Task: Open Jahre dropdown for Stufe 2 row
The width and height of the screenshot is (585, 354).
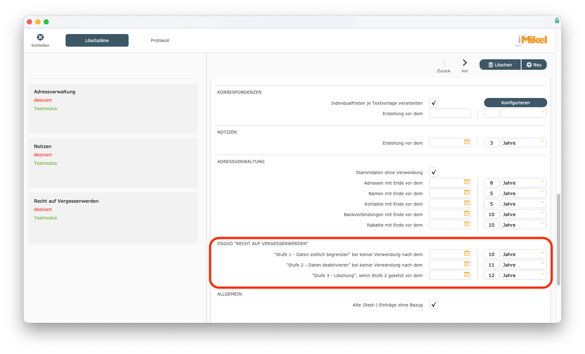Action: tap(523, 265)
